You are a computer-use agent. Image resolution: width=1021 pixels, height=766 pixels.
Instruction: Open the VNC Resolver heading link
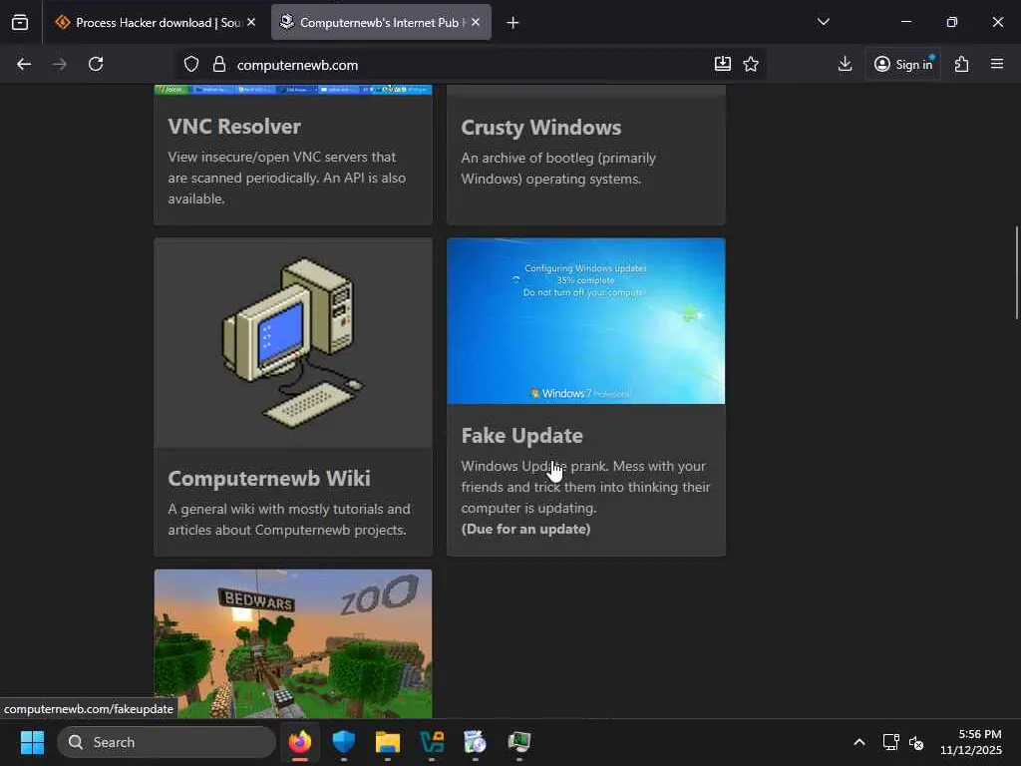pyautogui.click(x=234, y=127)
